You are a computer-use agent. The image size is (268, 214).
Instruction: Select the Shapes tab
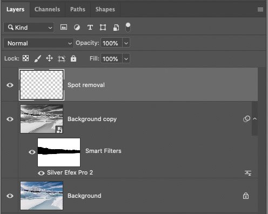[x=105, y=9]
